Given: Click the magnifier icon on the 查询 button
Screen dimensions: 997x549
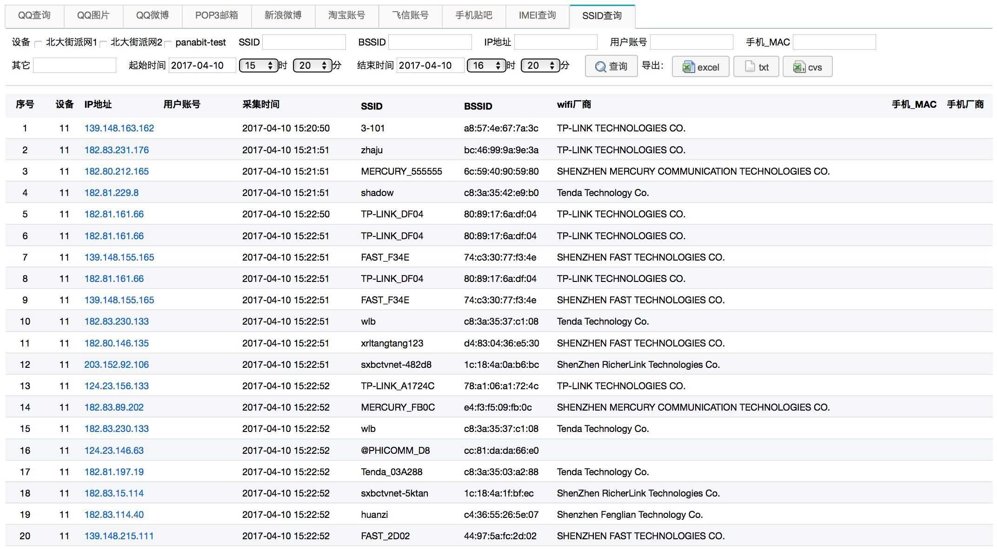Looking at the screenshot, I should click(600, 67).
